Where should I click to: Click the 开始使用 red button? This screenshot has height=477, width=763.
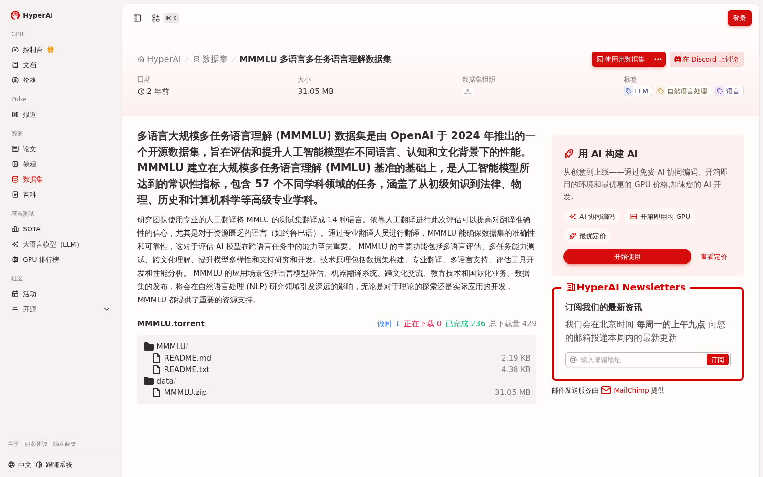click(627, 257)
